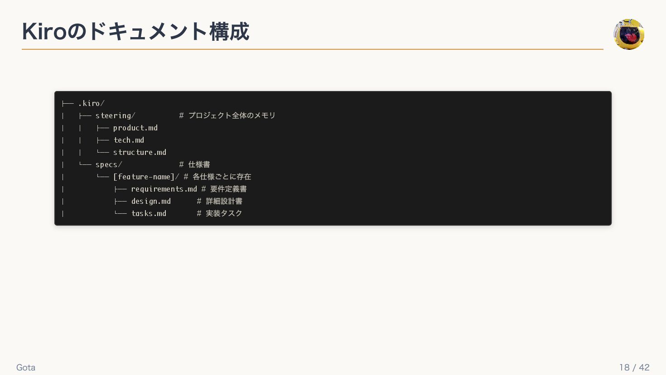Click the 'structure.md' file name
The width and height of the screenshot is (666, 375).
coord(140,152)
